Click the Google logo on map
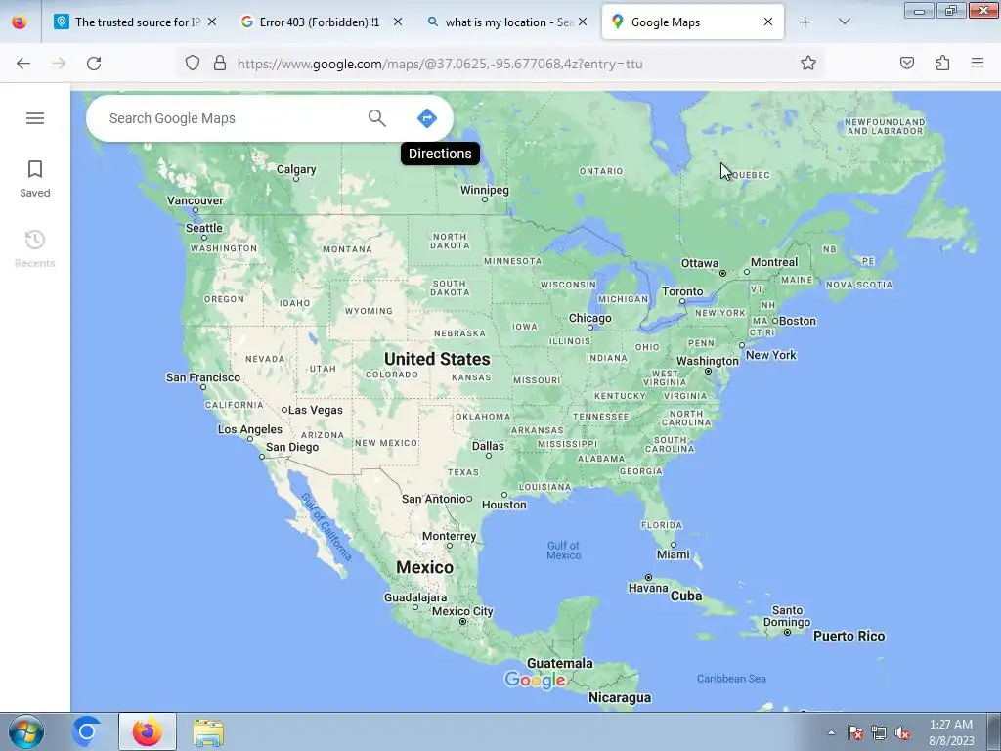 tap(535, 681)
